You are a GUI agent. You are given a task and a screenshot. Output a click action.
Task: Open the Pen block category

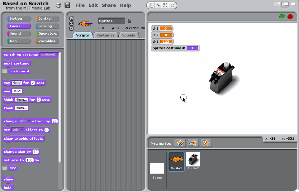pyautogui.click(x=19, y=41)
